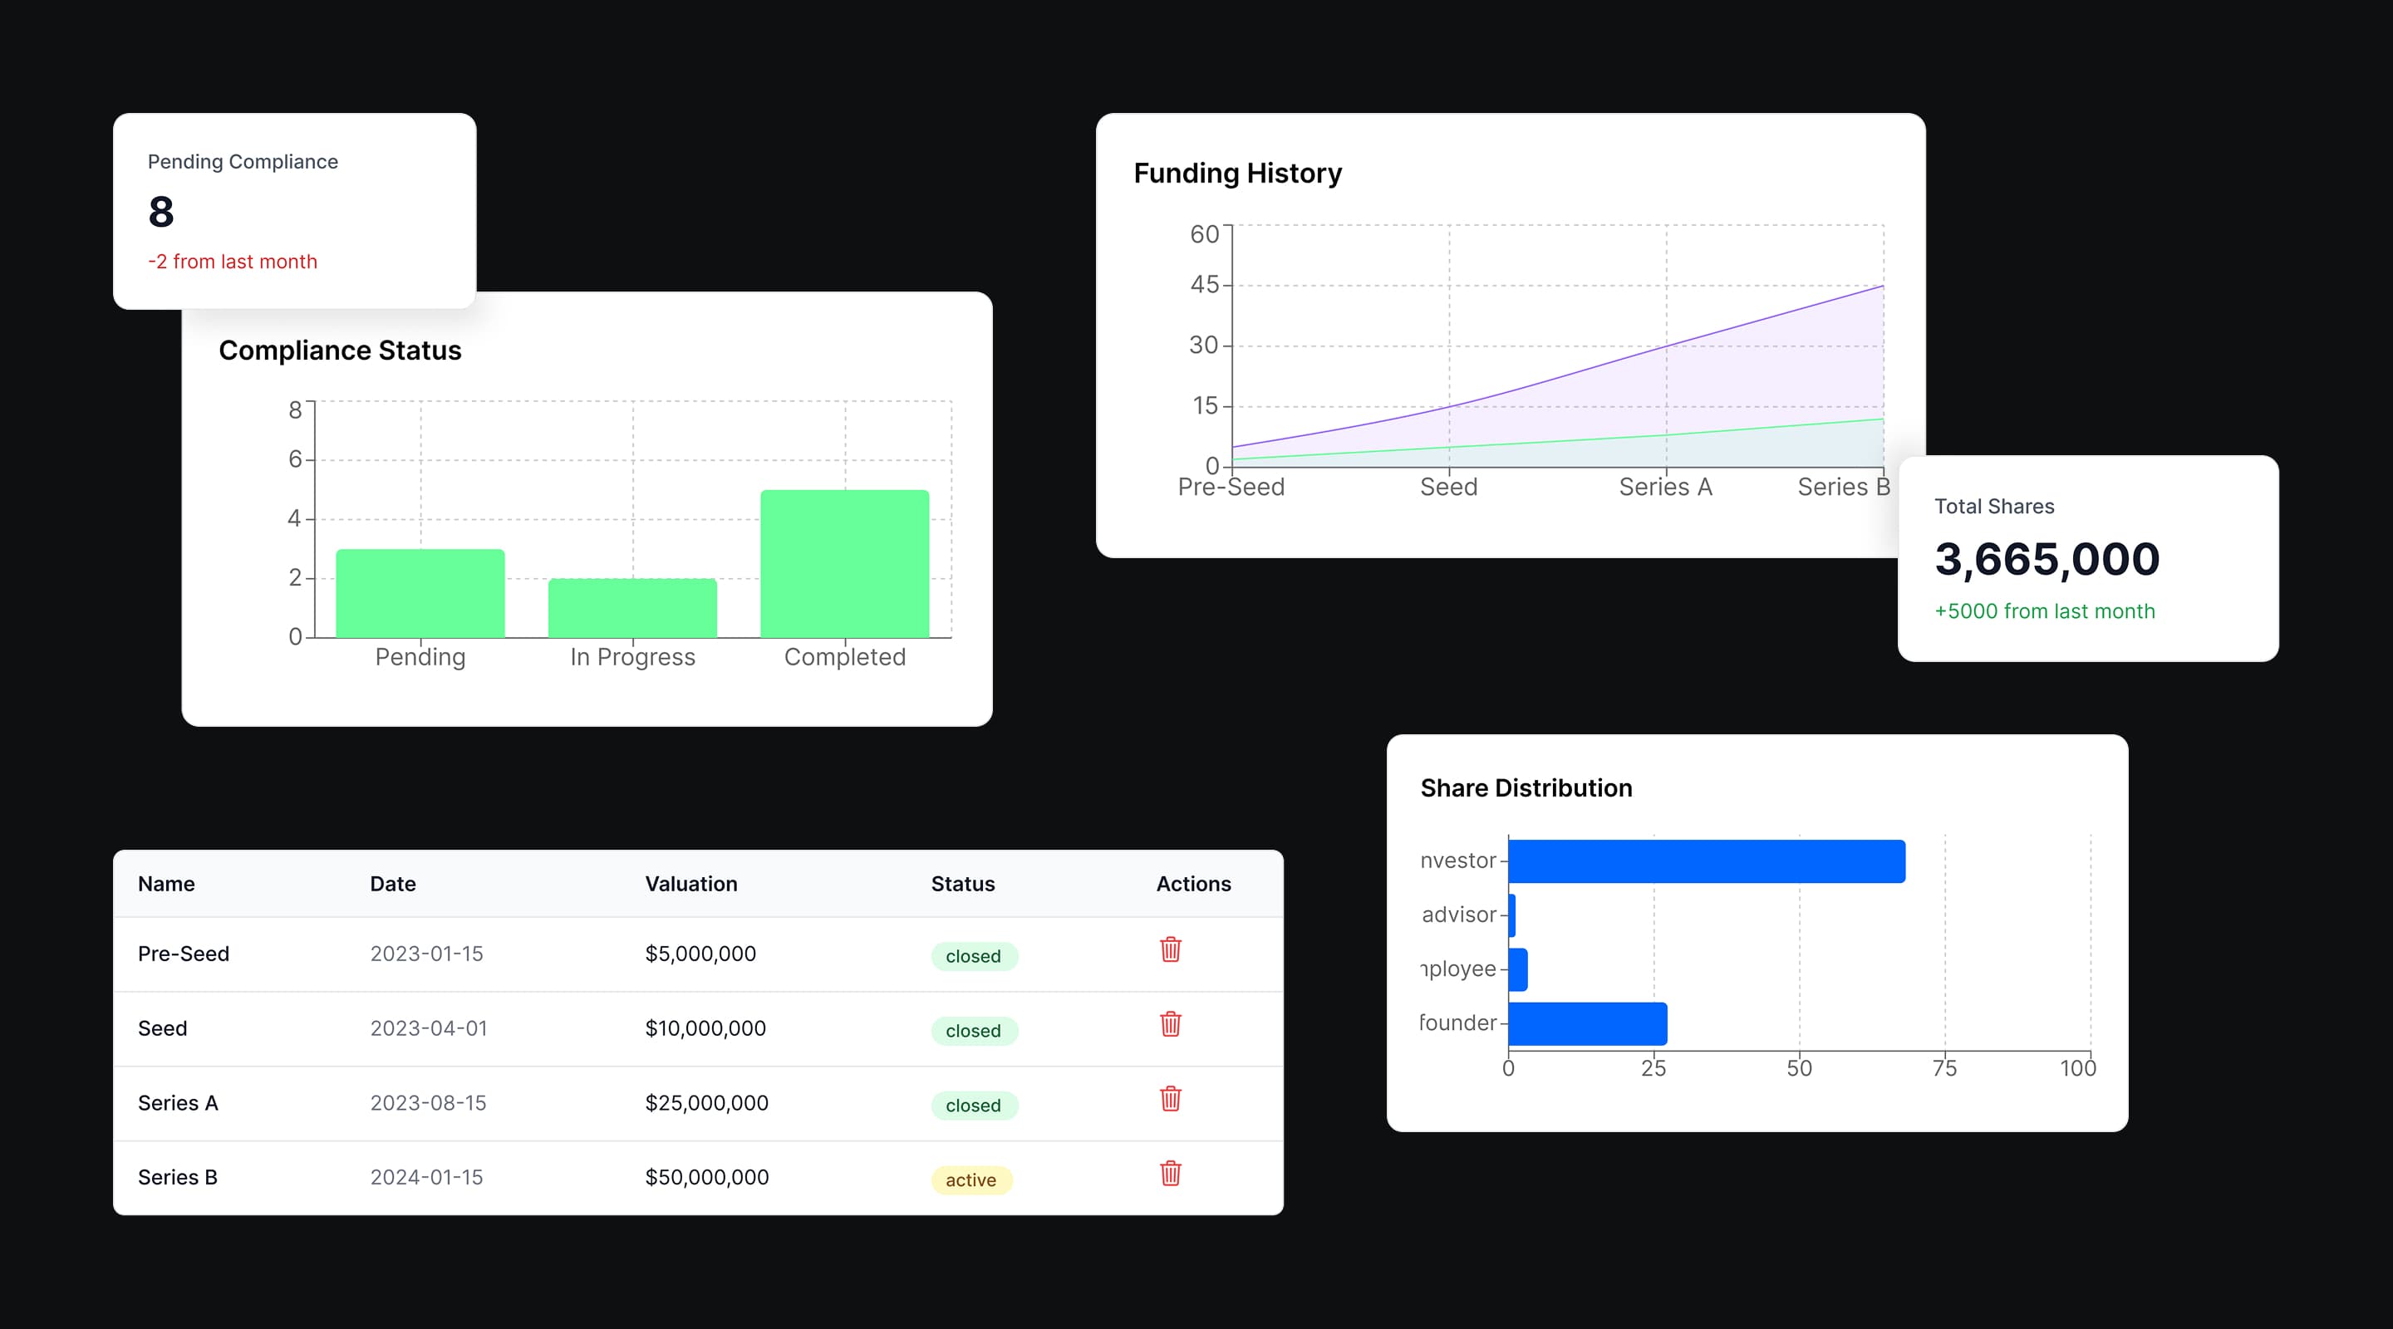Image resolution: width=2393 pixels, height=1329 pixels.
Task: Delete the Series B round
Action: click(x=1171, y=1173)
